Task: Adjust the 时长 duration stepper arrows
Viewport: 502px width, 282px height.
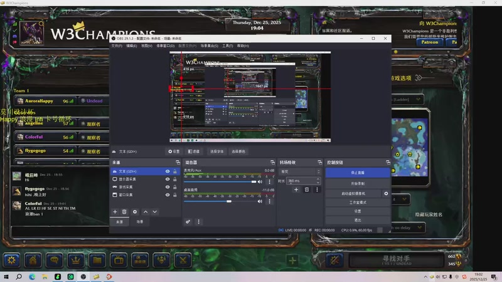Action: point(318,181)
